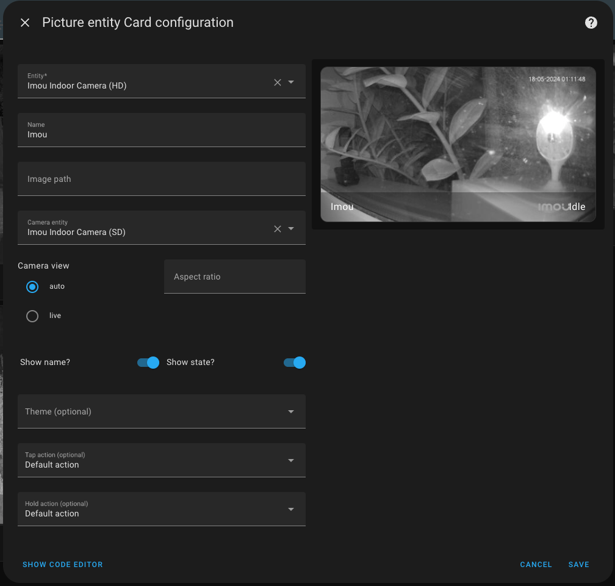The image size is (615, 586).
Task: Switch to the code editor view
Action: coord(62,564)
